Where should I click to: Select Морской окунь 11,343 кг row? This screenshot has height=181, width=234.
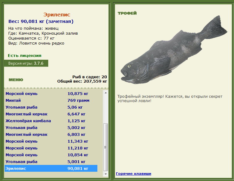tap(51, 141)
